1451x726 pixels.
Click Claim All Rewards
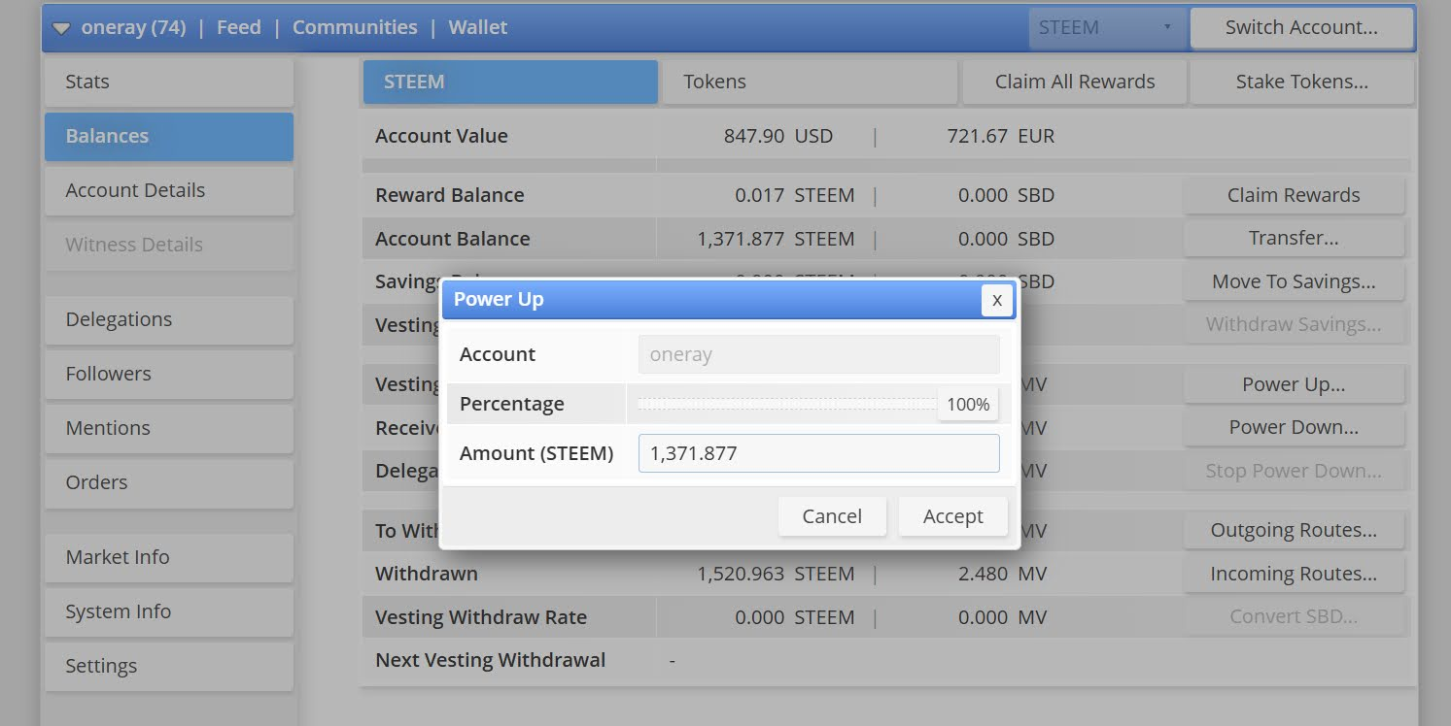(1075, 82)
